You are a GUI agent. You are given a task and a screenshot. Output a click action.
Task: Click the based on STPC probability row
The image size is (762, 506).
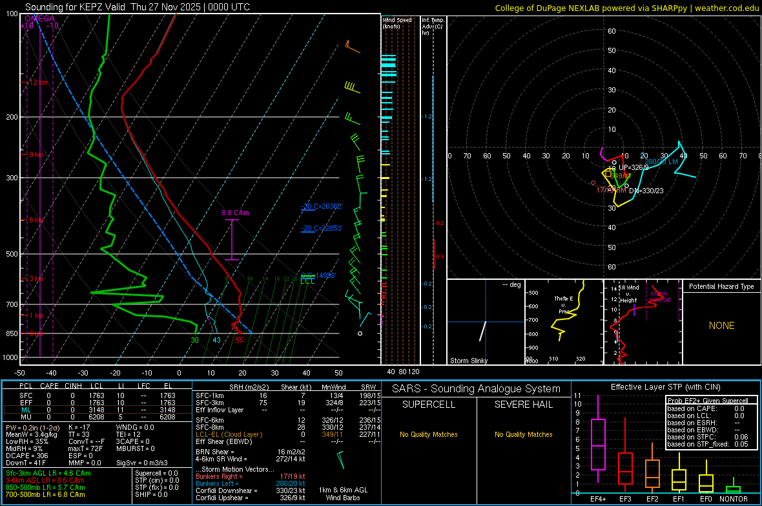pyautogui.click(x=708, y=437)
